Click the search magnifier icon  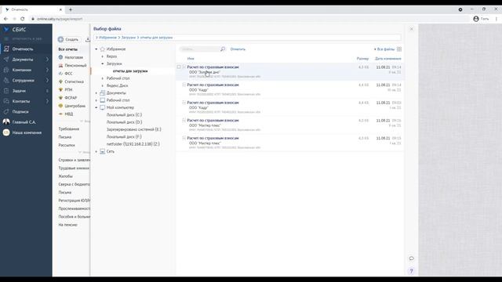pyautogui.click(x=223, y=49)
